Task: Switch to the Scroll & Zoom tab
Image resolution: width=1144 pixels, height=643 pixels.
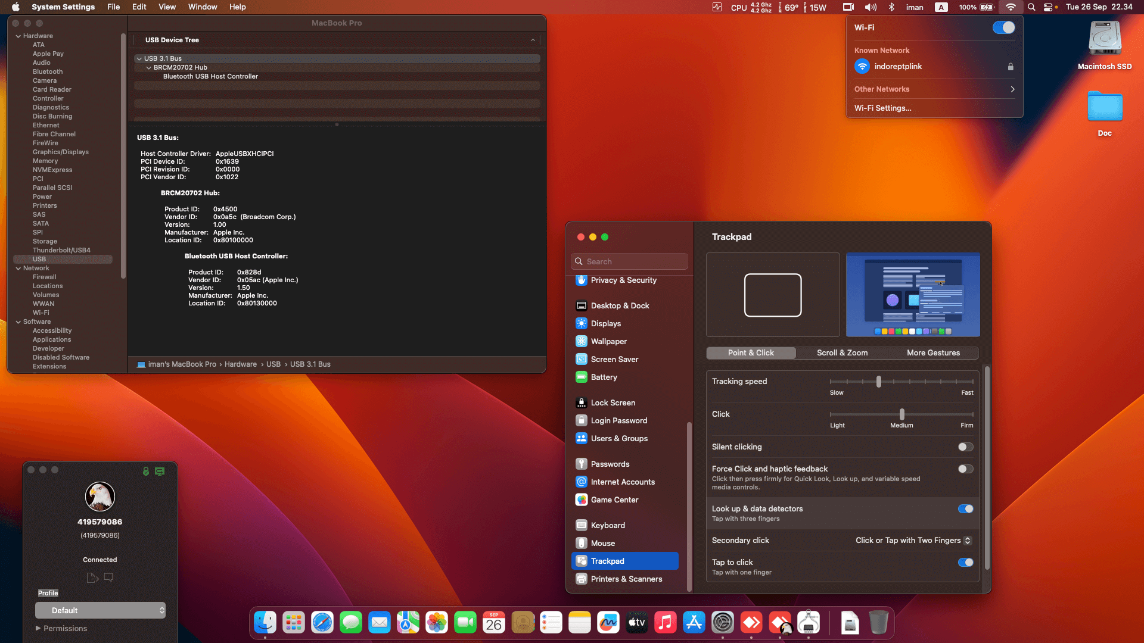Action: [841, 352]
